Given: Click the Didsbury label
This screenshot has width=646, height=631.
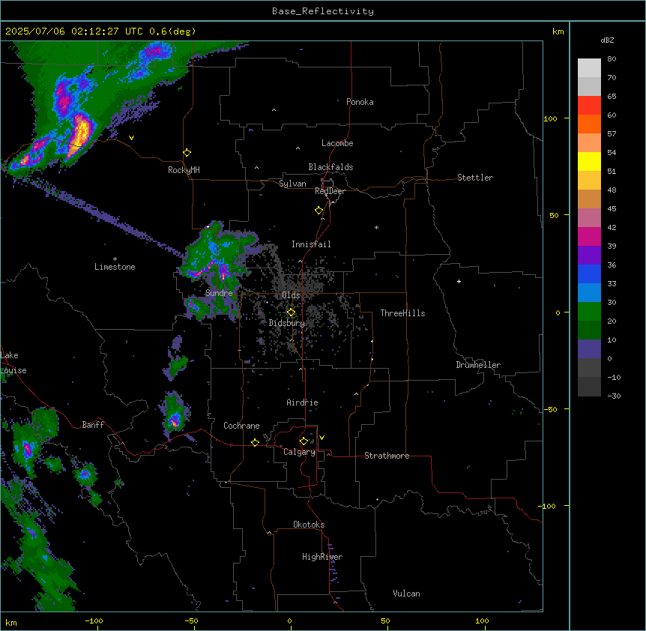Looking at the screenshot, I should point(287,323).
